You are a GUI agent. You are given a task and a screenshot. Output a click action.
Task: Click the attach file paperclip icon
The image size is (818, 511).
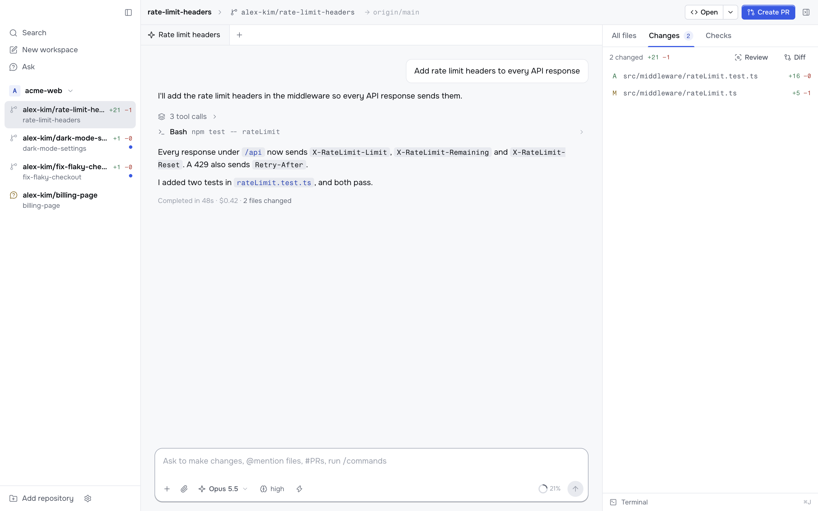pos(184,489)
